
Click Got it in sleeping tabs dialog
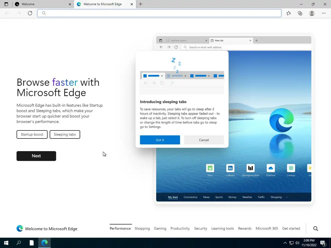coord(160,140)
